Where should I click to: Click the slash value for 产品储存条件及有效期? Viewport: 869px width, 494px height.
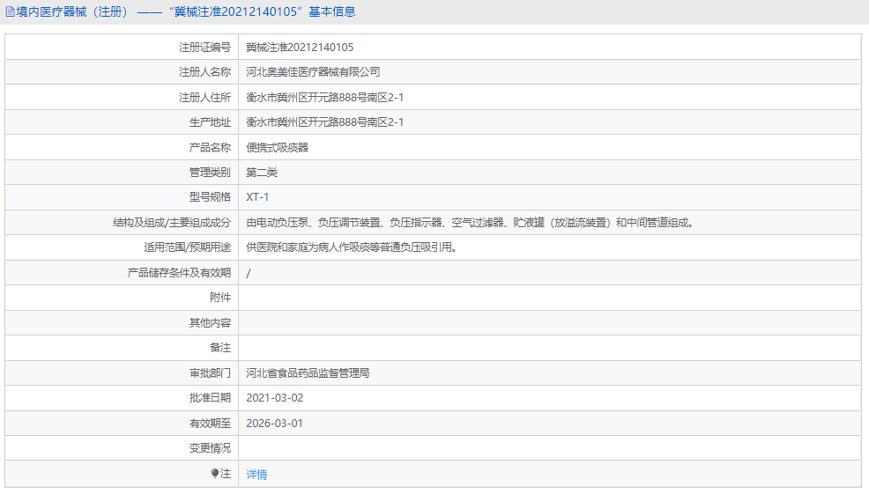(x=249, y=272)
